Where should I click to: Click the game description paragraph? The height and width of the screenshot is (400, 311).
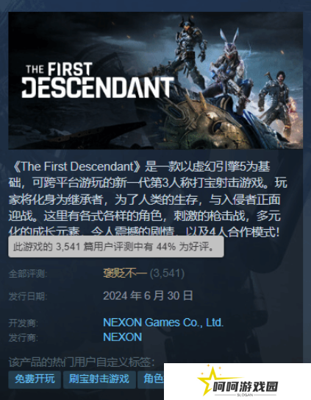click(x=148, y=199)
